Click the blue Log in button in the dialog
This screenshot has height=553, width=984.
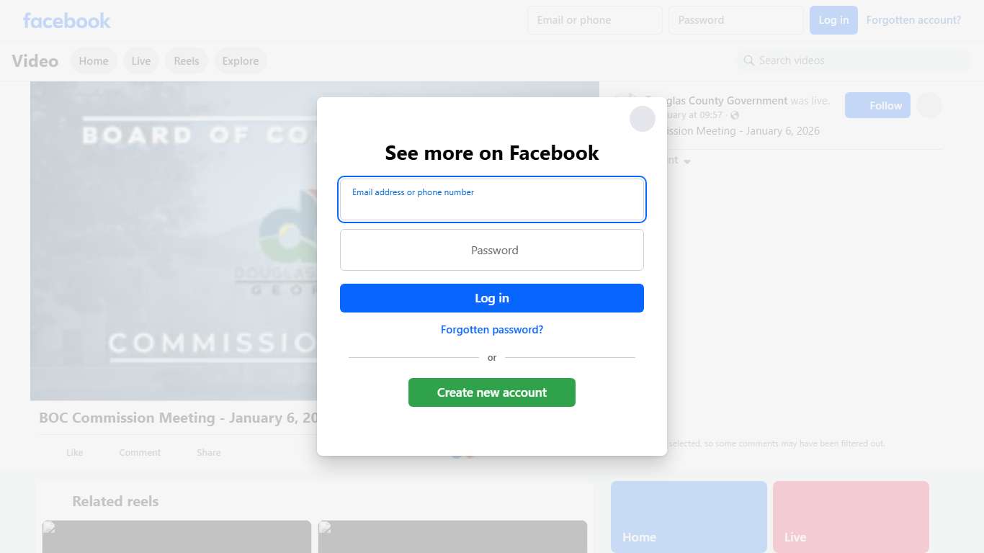[492, 298]
